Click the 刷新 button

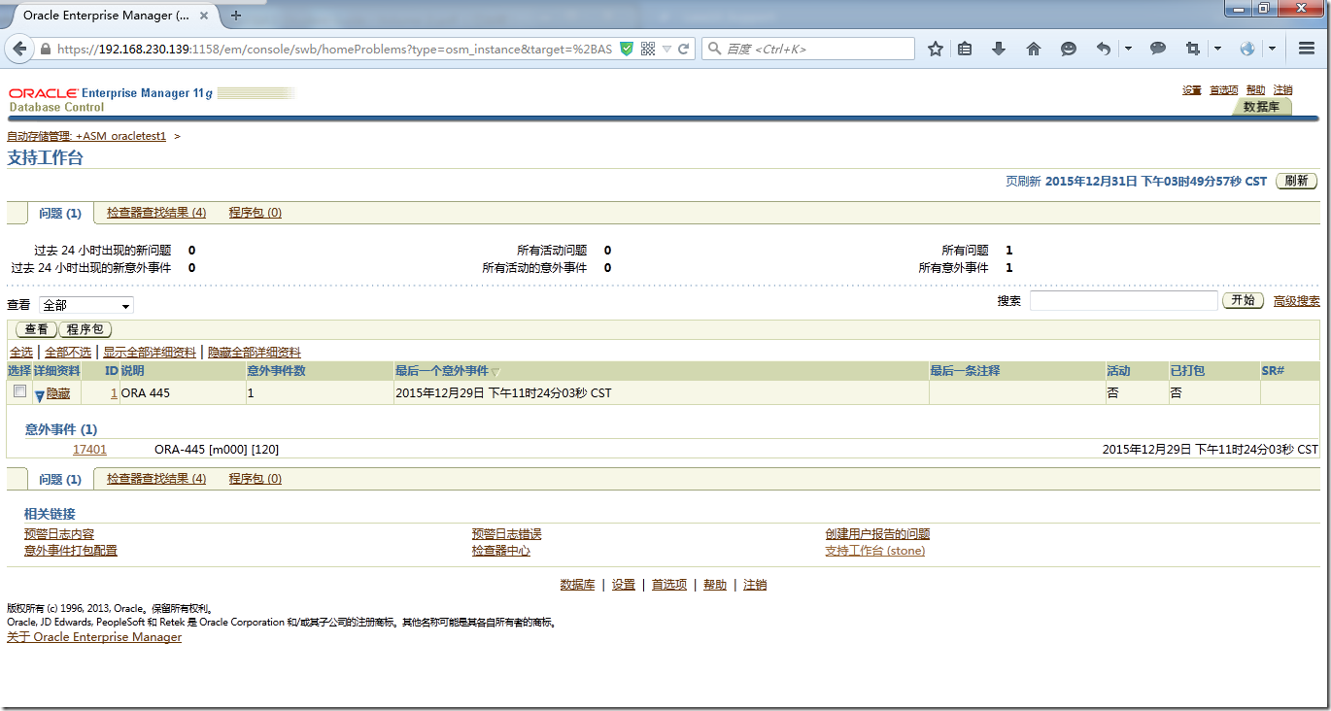coord(1296,181)
